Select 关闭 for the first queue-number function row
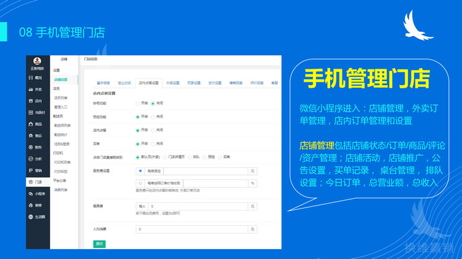 [x=153, y=103]
